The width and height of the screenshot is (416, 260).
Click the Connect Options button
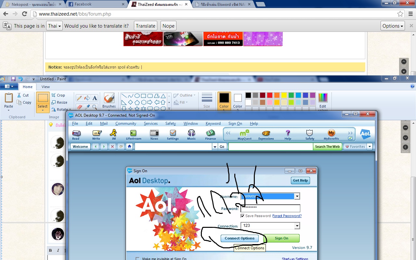point(240,238)
